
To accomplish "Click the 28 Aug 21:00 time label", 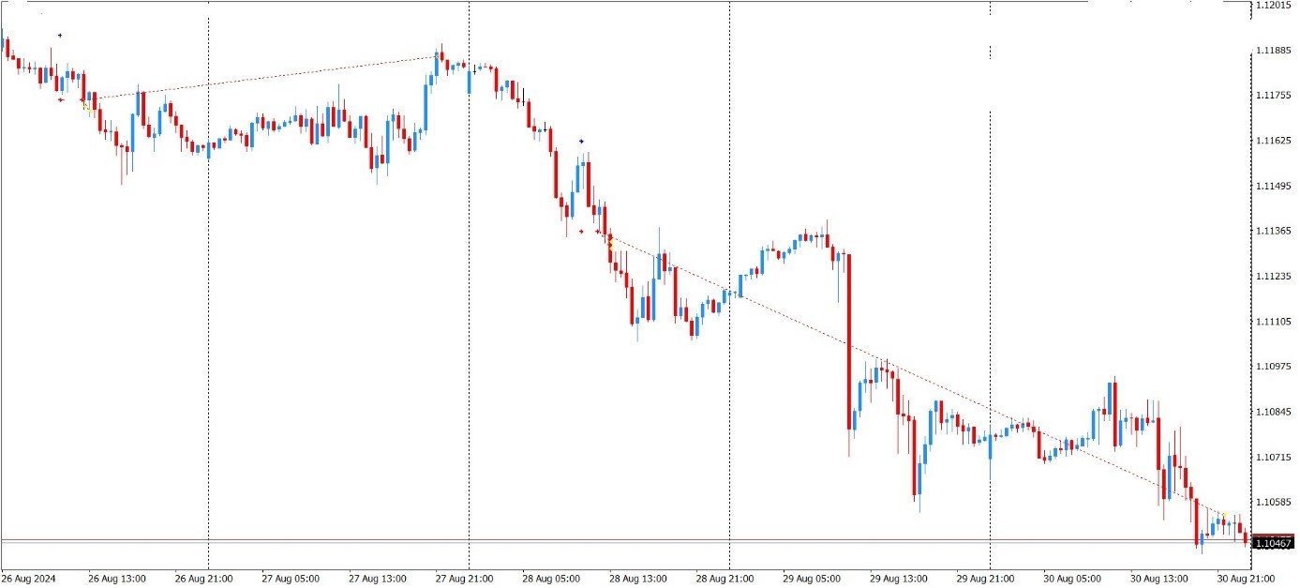I will pos(725,579).
